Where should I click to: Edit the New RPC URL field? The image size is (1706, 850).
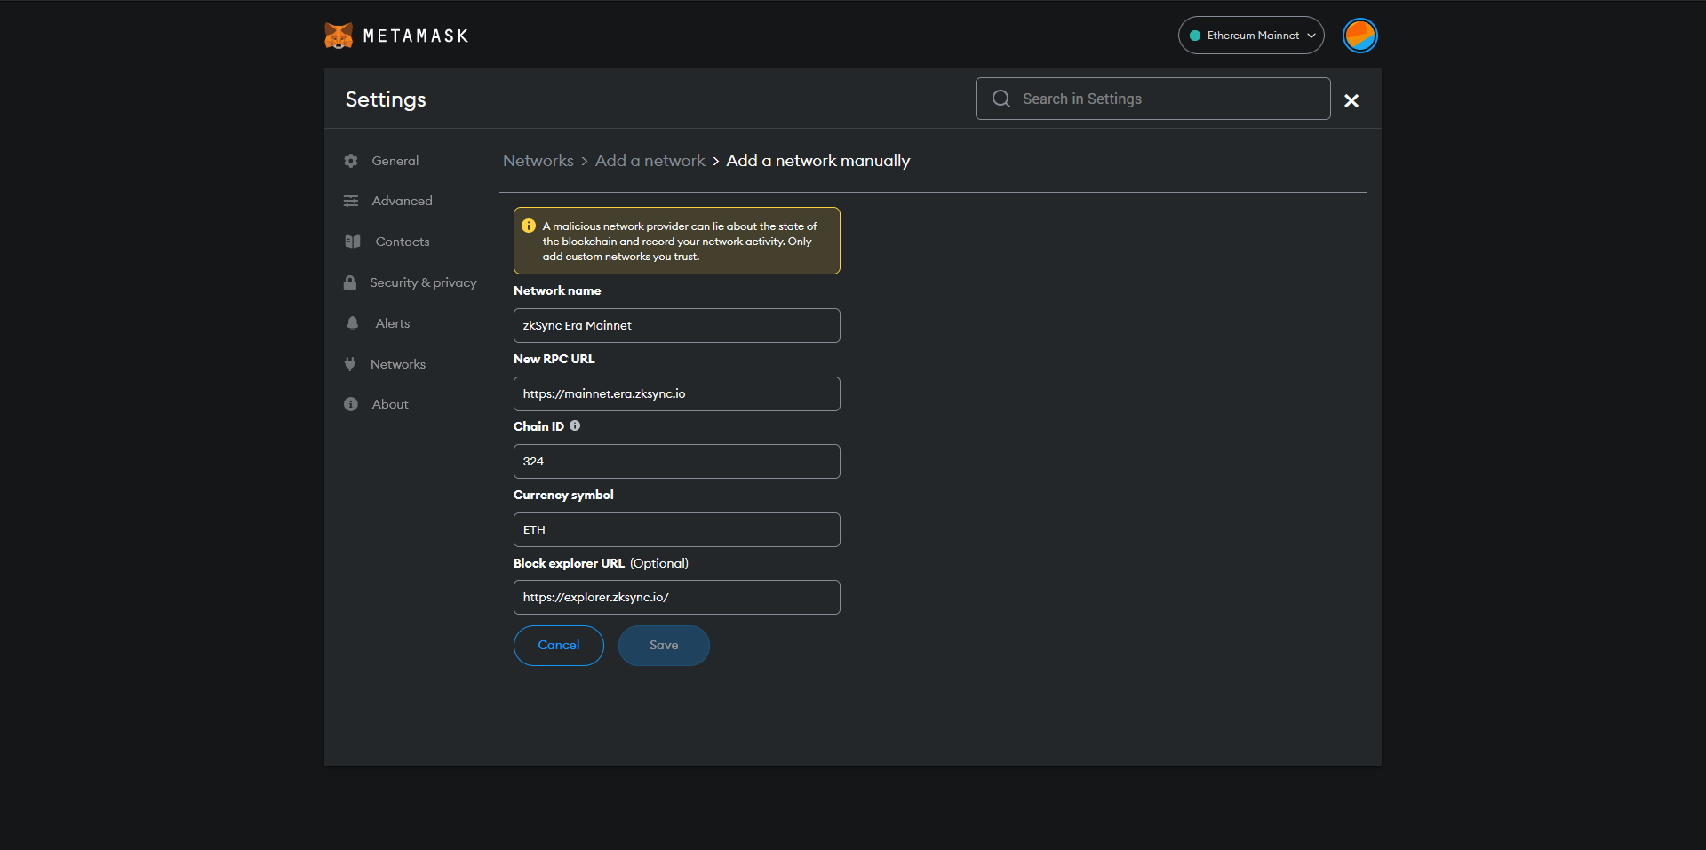pos(676,394)
